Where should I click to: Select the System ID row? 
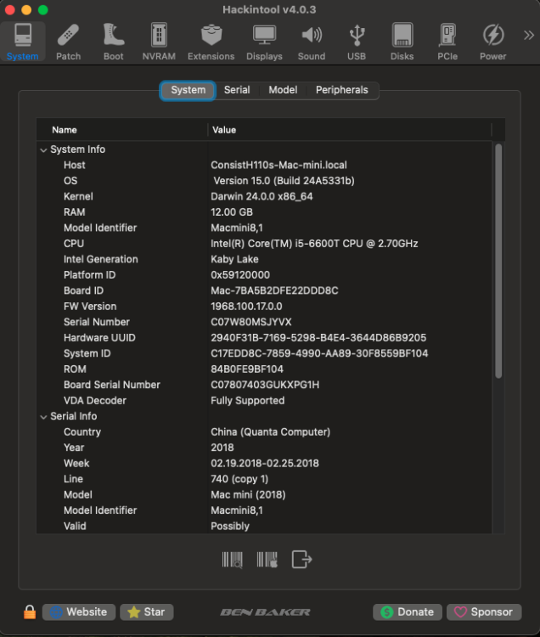264,353
